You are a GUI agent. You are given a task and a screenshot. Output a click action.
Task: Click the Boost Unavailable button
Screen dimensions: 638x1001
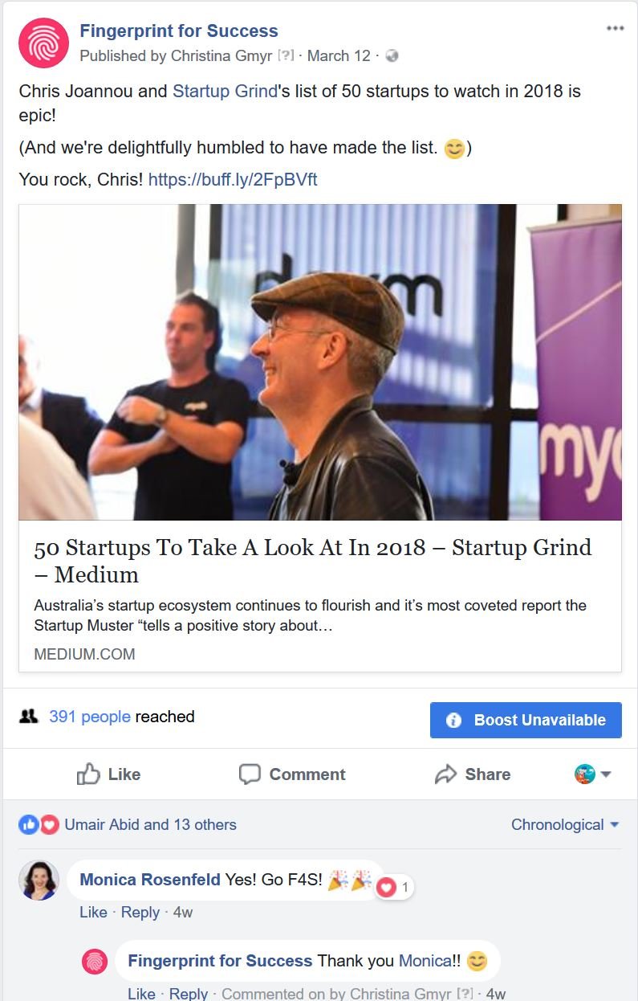pos(526,720)
